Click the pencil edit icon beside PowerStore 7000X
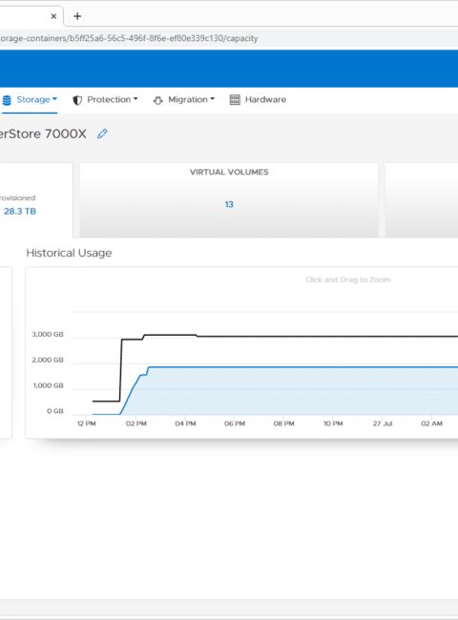 102,134
